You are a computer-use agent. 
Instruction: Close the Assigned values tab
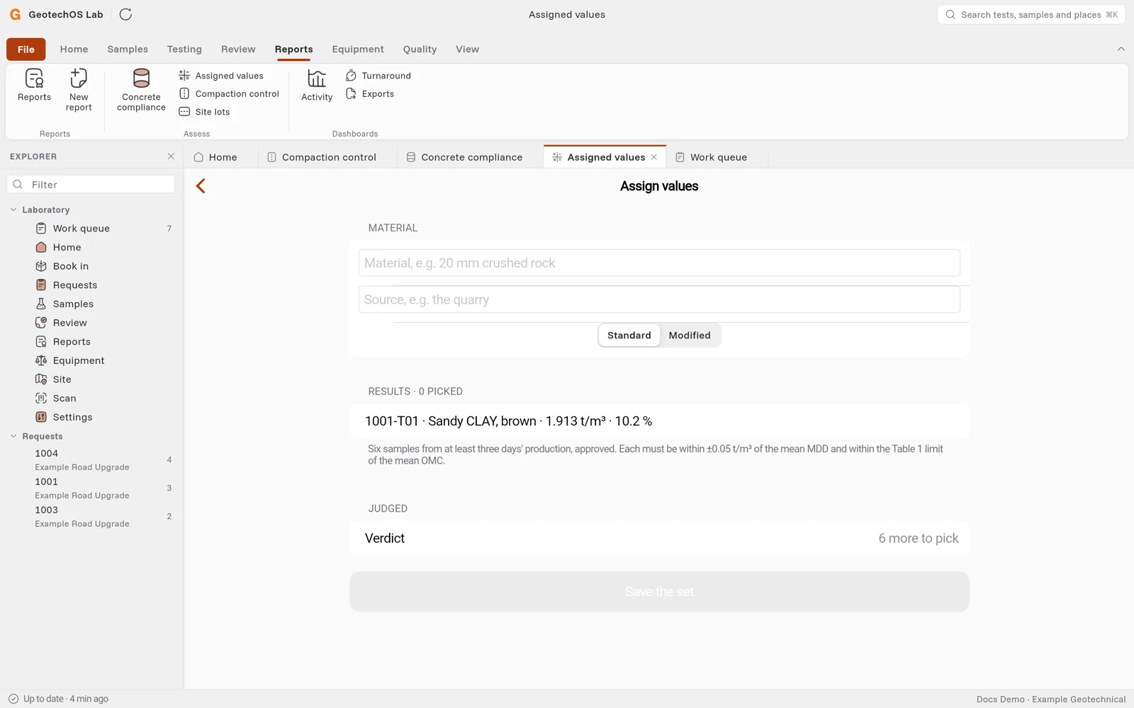point(654,157)
